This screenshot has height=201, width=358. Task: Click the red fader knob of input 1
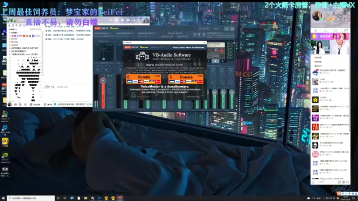103,80
